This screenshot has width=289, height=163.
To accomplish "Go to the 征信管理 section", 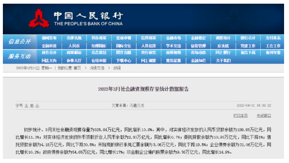I will 198,46.
